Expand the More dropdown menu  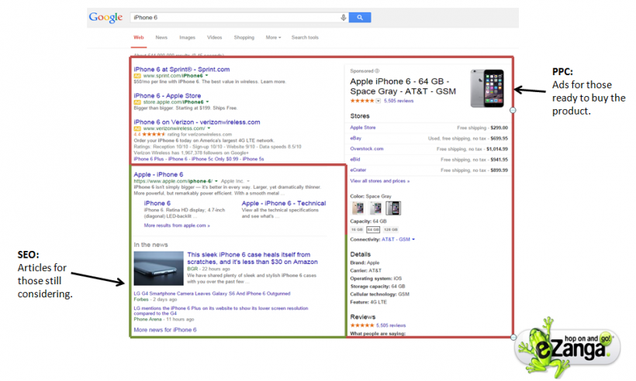pos(273,37)
